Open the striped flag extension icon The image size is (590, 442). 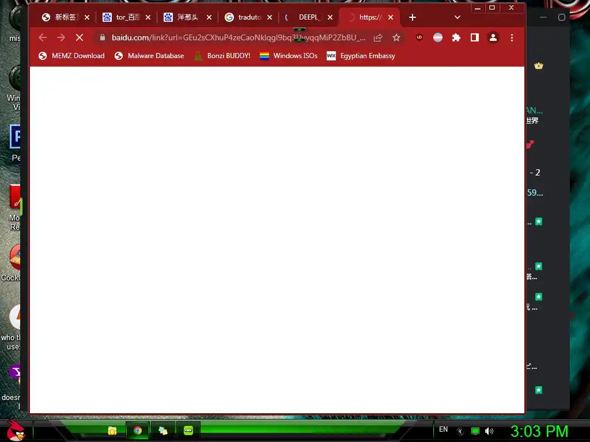438,37
